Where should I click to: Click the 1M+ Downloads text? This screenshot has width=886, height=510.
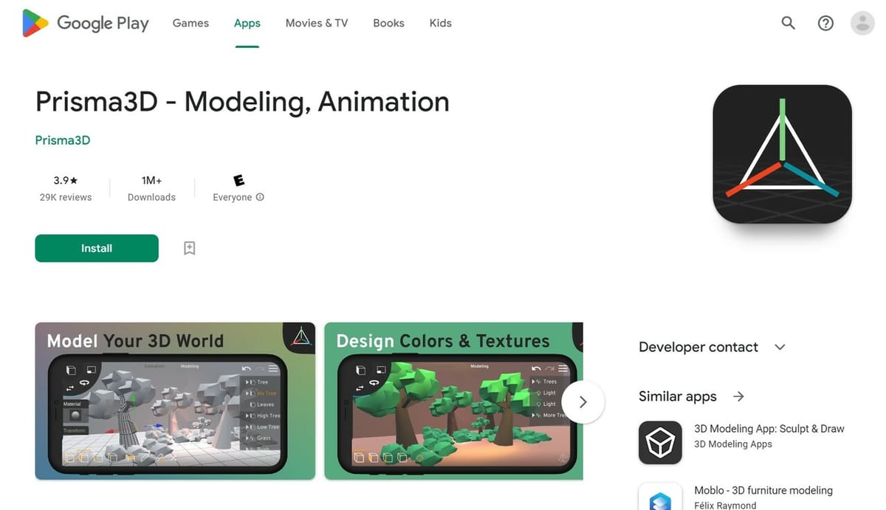[x=151, y=188]
